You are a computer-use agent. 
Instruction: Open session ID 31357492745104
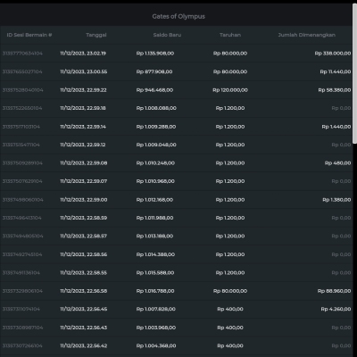coord(22,254)
